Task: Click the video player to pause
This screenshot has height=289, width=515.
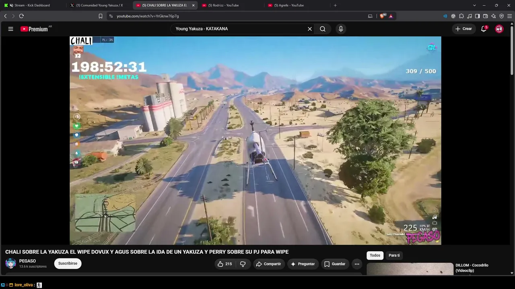Action: click(255, 140)
